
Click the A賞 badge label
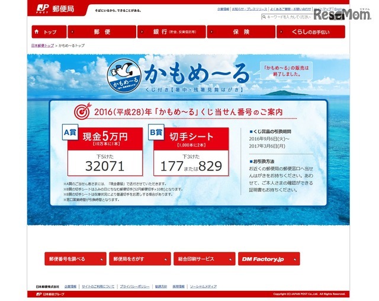point(70,132)
